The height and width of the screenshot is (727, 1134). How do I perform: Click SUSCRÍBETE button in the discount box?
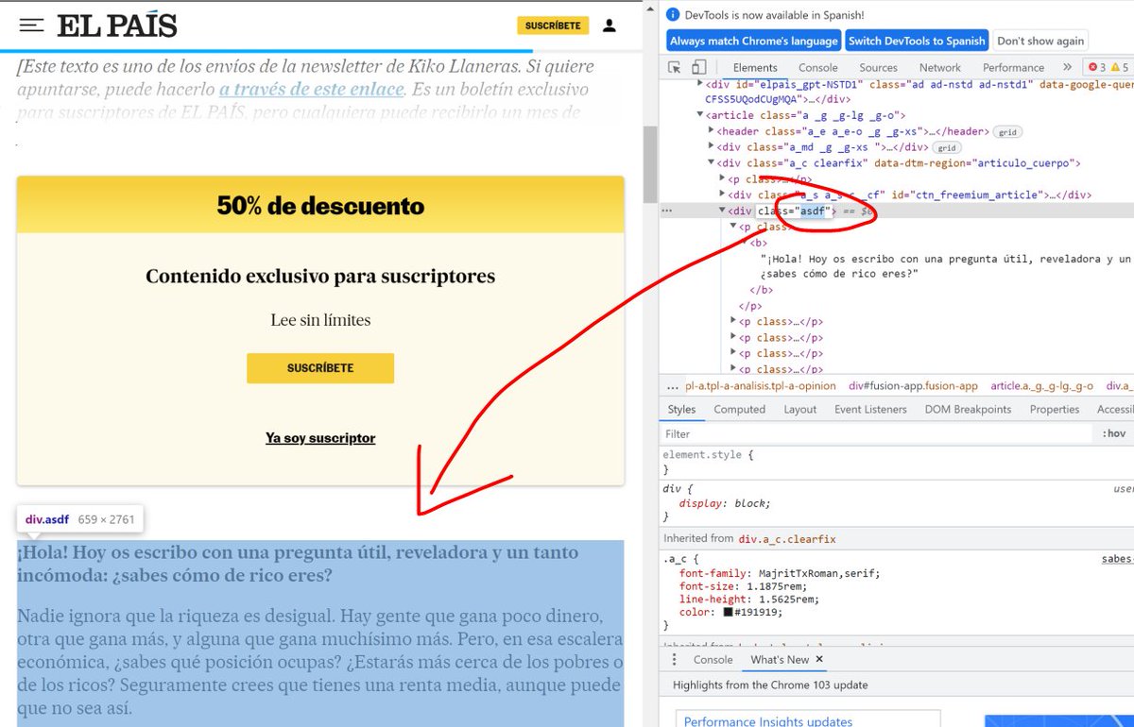pos(320,368)
